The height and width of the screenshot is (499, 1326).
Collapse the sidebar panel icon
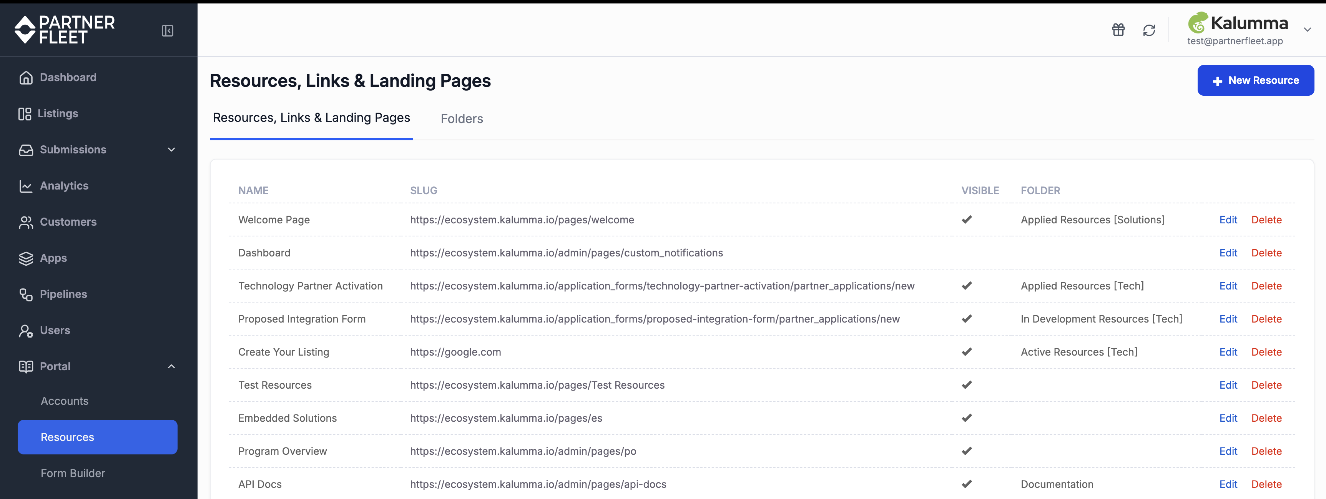click(x=167, y=31)
